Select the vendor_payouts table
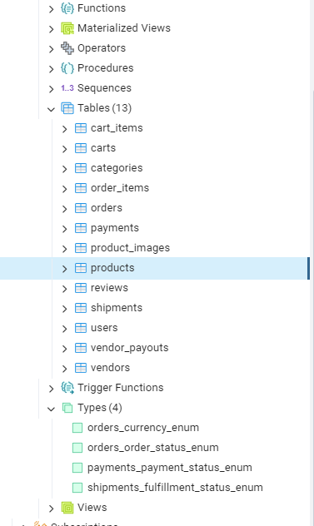 click(130, 348)
